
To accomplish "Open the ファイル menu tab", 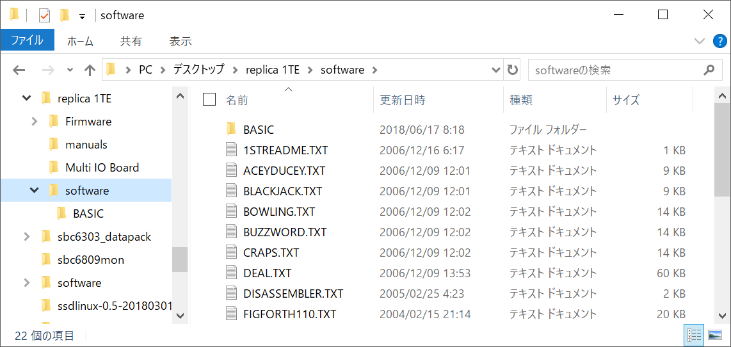I will [27, 40].
